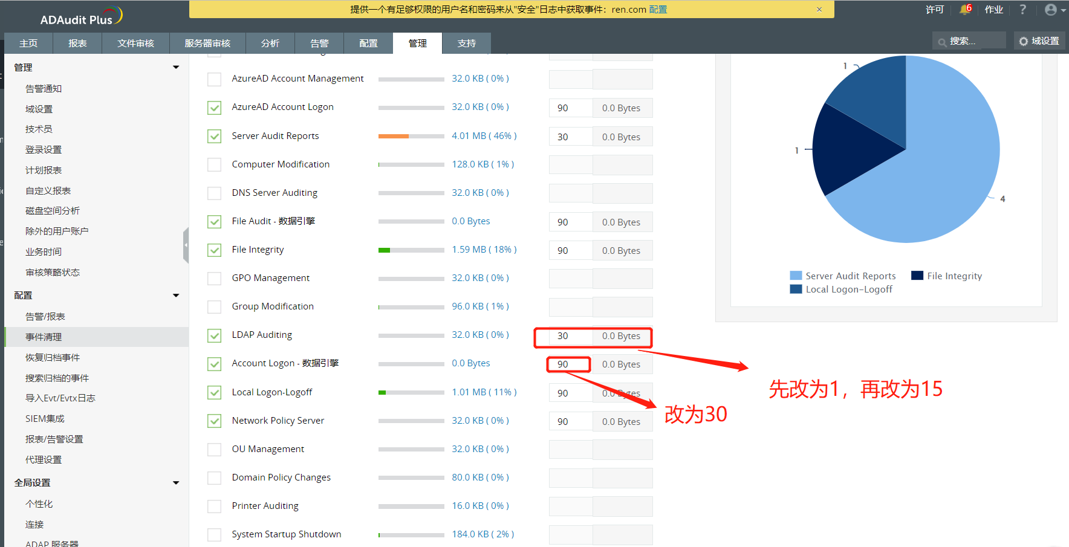Collapse the 全局设置 sidebar section arrow

(176, 483)
